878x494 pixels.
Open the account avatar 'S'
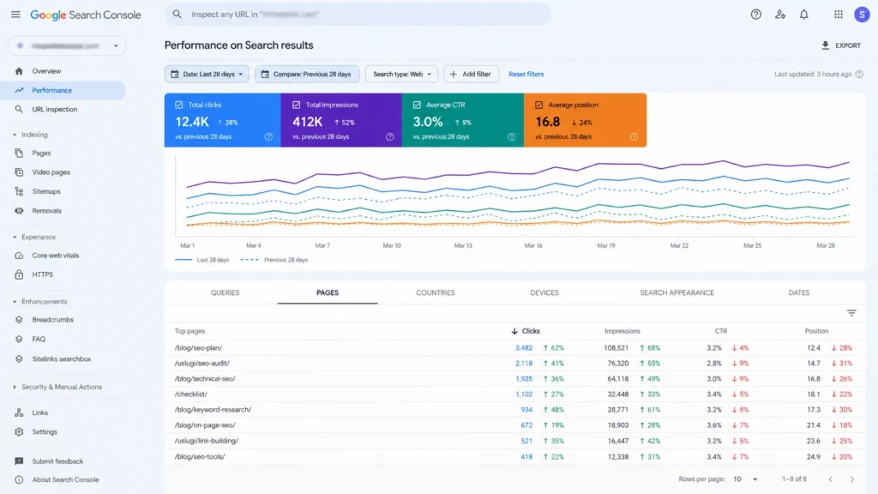click(x=862, y=15)
